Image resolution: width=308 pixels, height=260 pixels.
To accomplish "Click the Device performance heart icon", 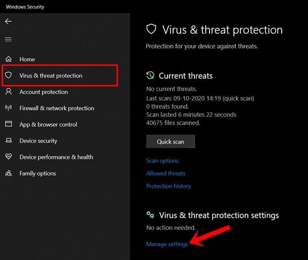I will (x=9, y=157).
